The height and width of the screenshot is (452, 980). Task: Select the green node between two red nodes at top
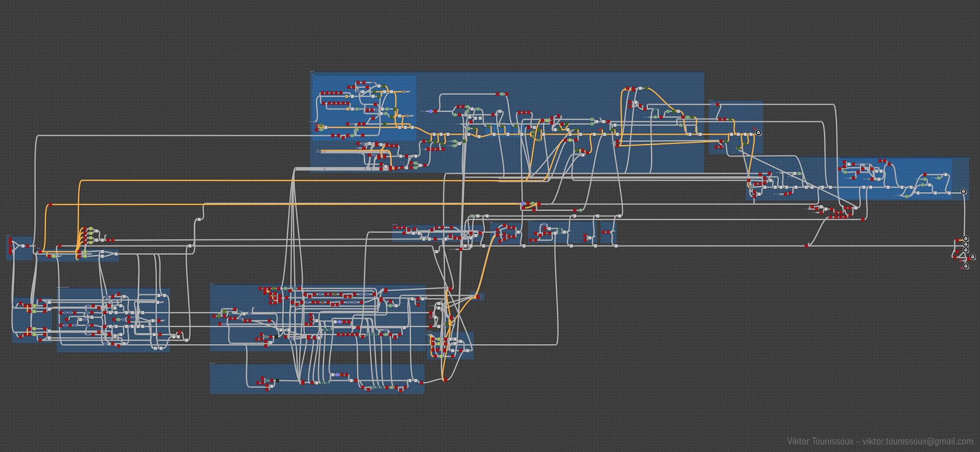[502, 94]
